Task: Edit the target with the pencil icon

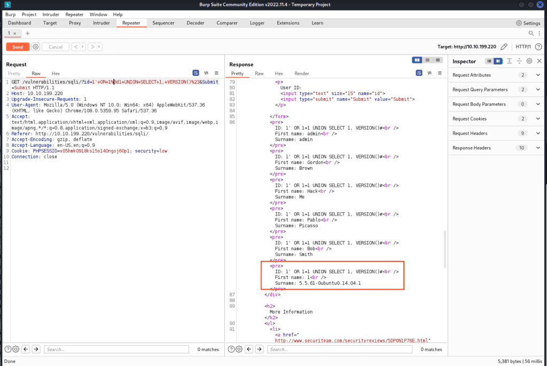Action: [x=504, y=47]
